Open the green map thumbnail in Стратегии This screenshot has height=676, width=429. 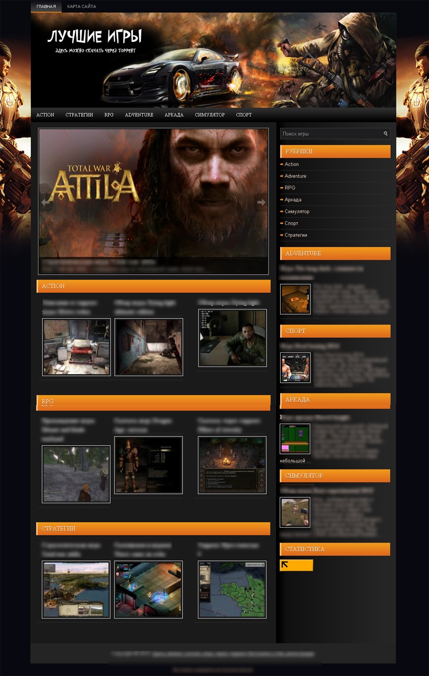point(232,589)
